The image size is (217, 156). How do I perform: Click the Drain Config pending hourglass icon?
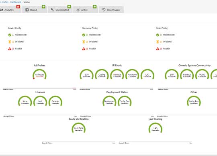point(158,42)
